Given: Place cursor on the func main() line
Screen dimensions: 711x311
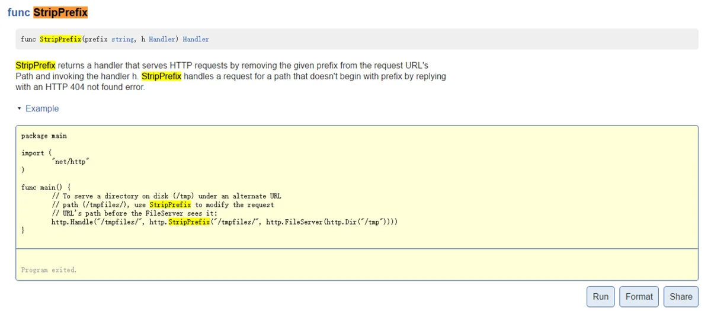Looking at the screenshot, I should pyautogui.click(x=46, y=188).
